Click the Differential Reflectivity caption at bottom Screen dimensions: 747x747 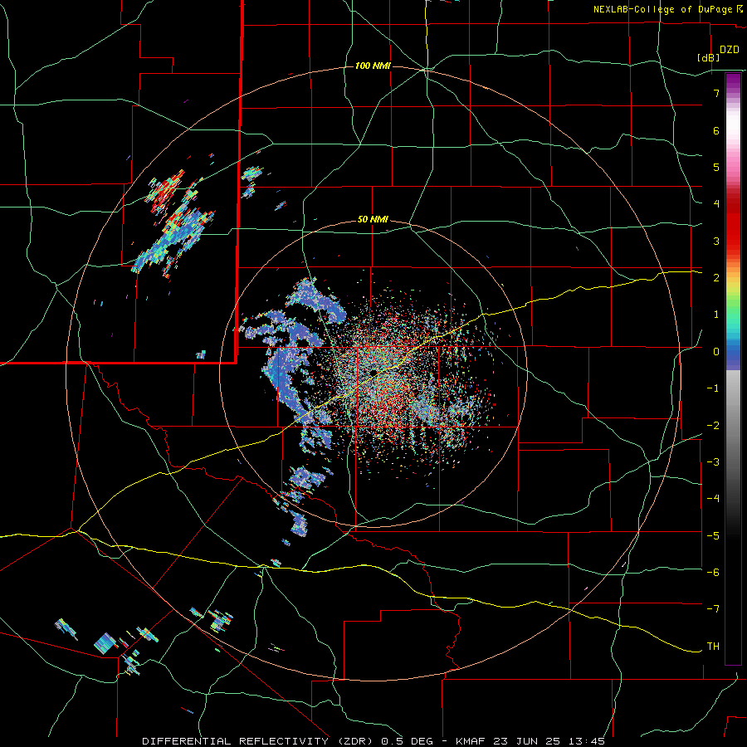click(x=373, y=741)
